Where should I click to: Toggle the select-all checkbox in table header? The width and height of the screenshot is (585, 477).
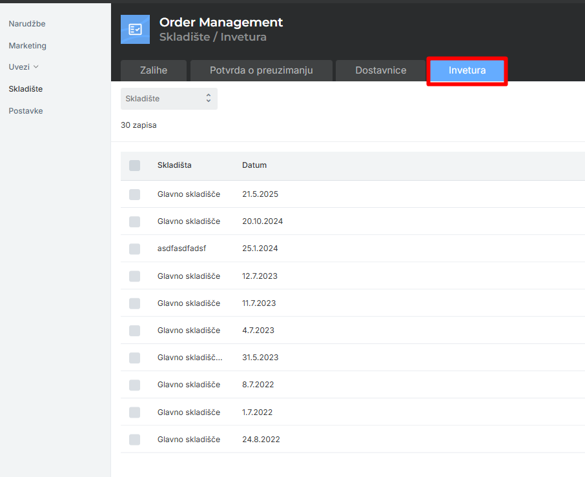[135, 165]
